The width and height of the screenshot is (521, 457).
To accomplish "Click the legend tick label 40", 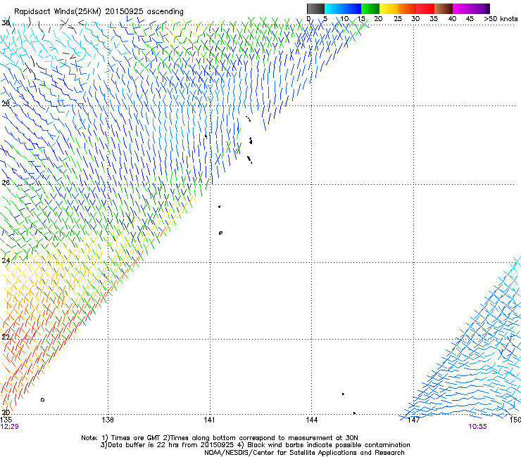I will click(x=452, y=19).
